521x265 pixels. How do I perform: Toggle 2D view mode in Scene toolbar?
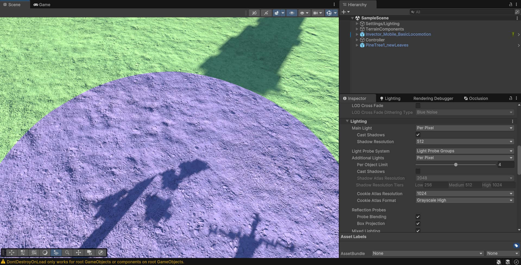click(x=254, y=13)
